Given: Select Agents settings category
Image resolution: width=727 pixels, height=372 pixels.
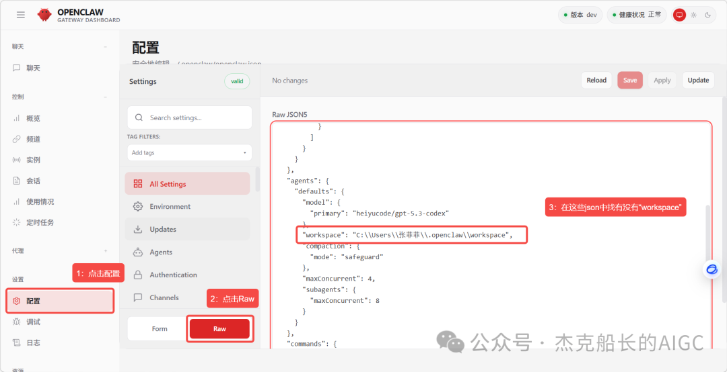Looking at the screenshot, I should point(187,252).
